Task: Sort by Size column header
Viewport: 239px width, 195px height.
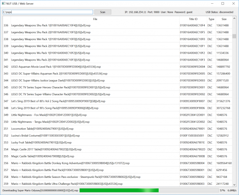Action: [x=224, y=19]
